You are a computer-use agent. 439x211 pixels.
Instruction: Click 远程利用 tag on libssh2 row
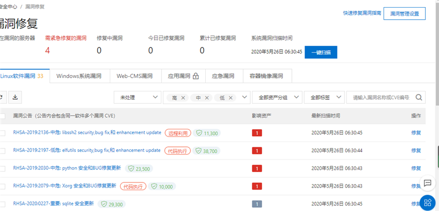tap(178, 133)
